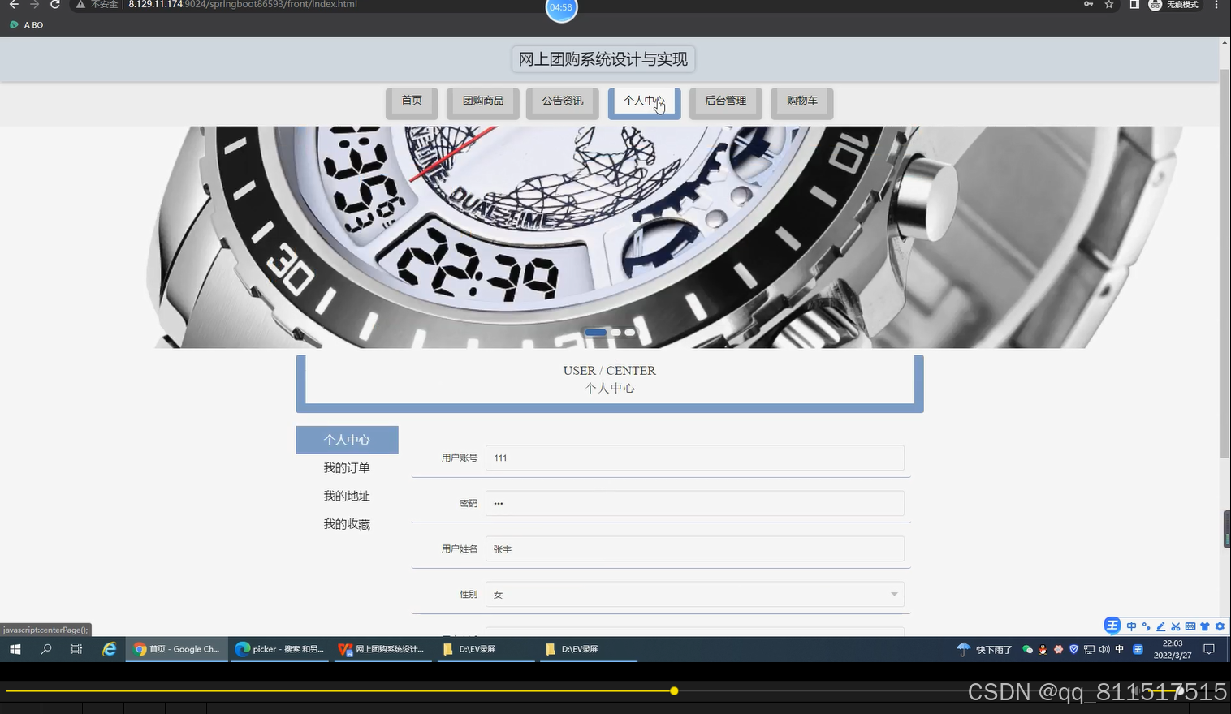Click the incognito 无痕模式 profile icon
This screenshot has height=714, width=1231.
coord(1174,5)
